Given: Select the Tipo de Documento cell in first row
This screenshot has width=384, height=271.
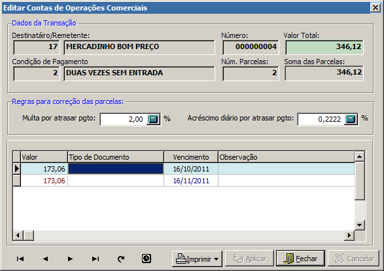Looking at the screenshot, I should click(x=116, y=169).
